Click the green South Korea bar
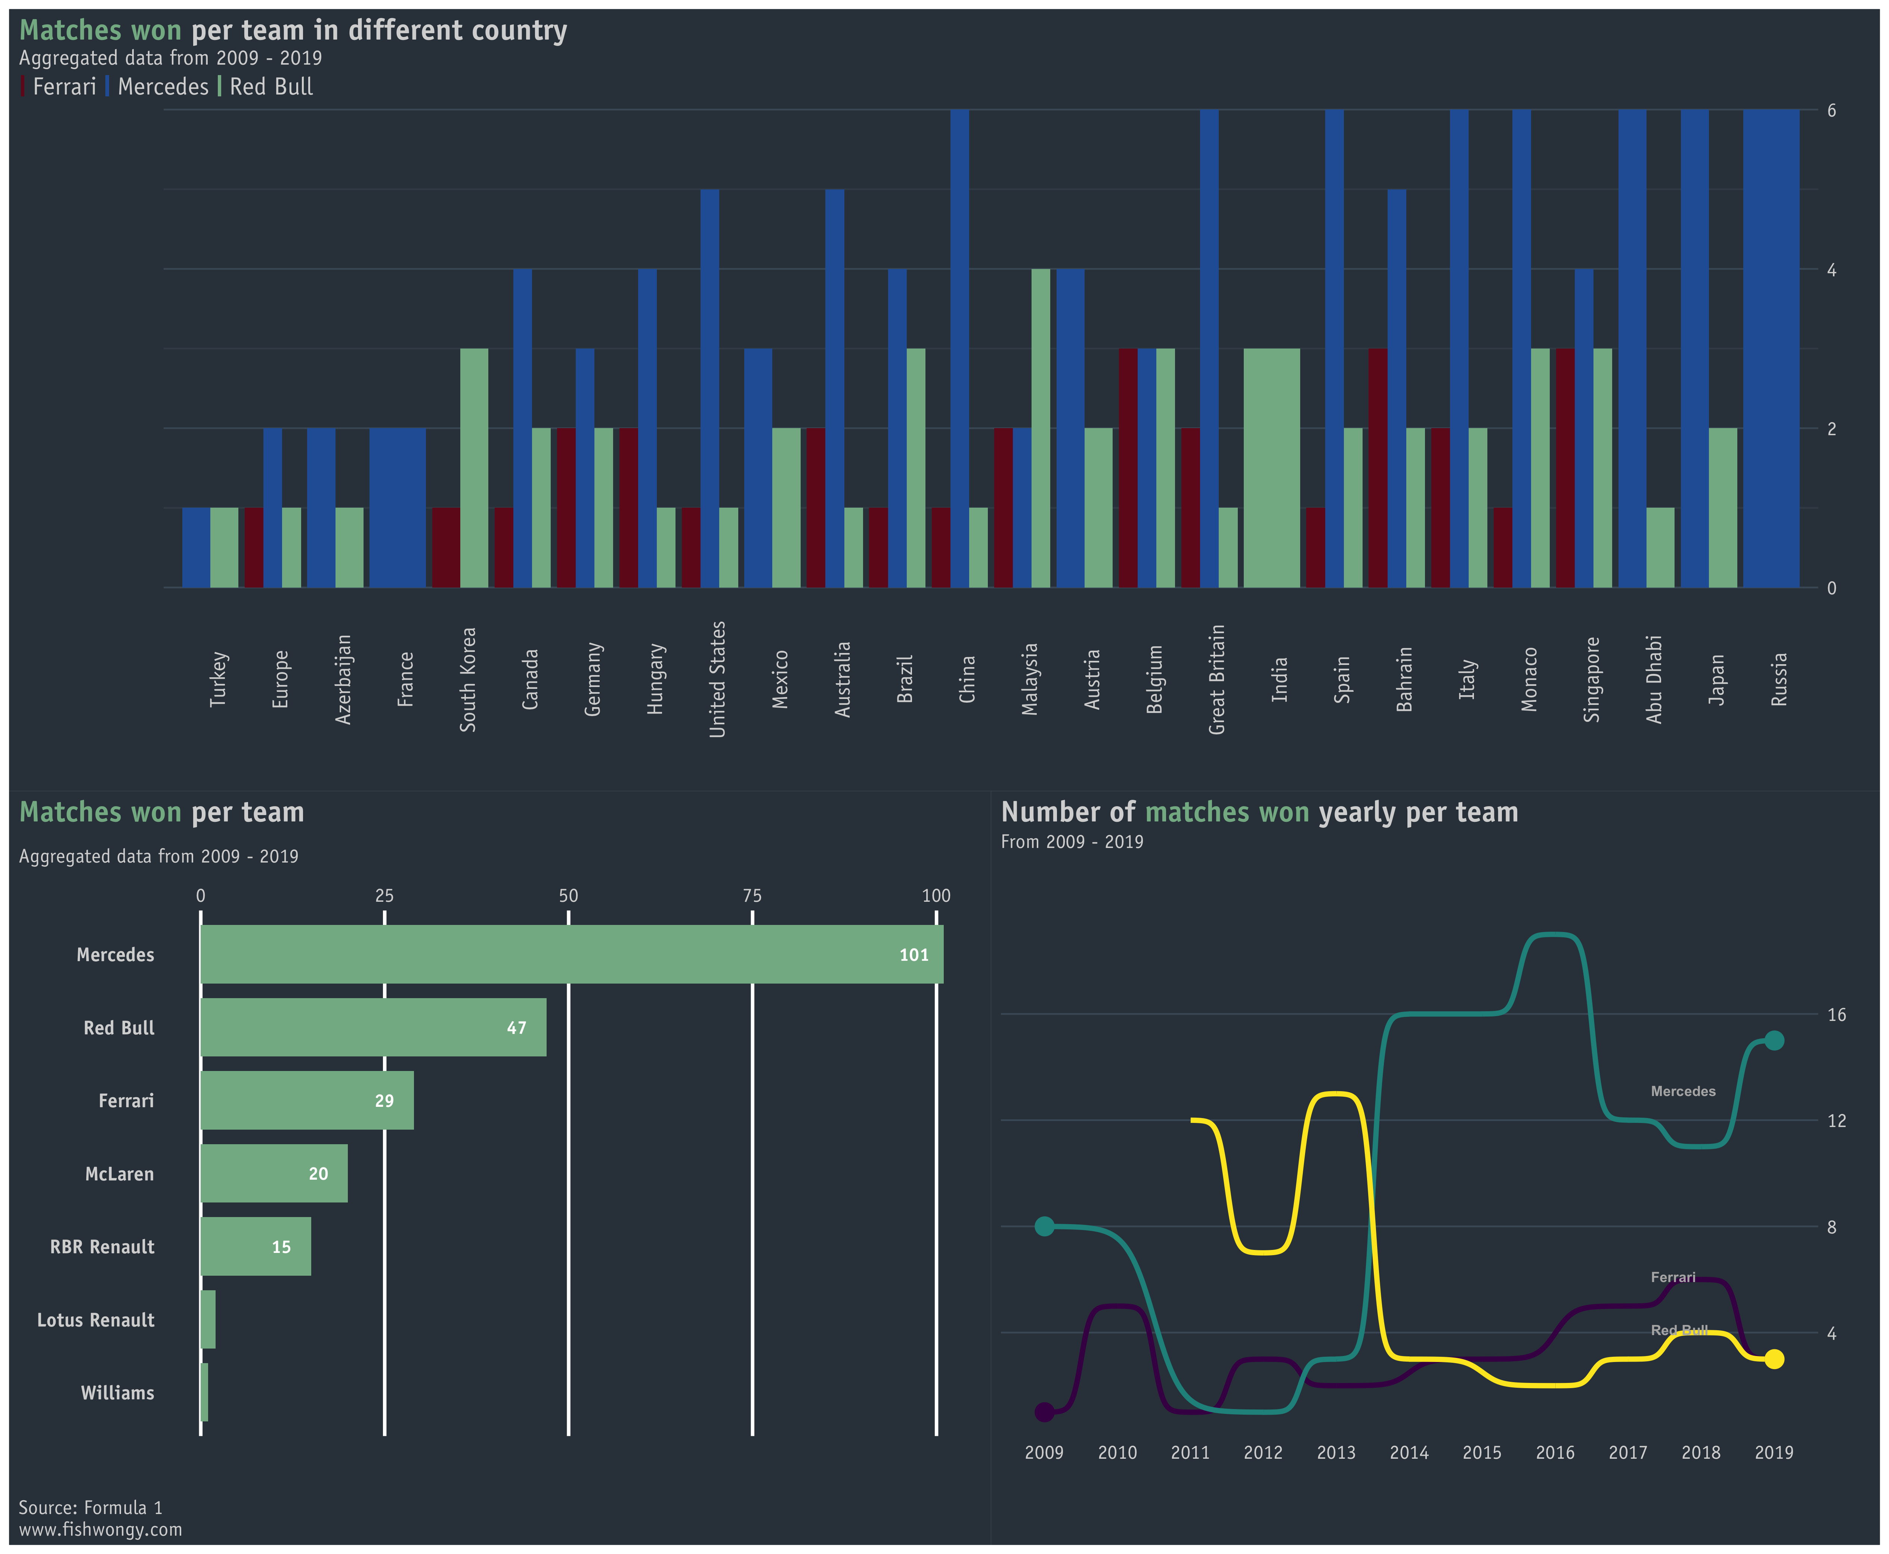Viewport: 1889px width, 1554px height. pos(474,468)
